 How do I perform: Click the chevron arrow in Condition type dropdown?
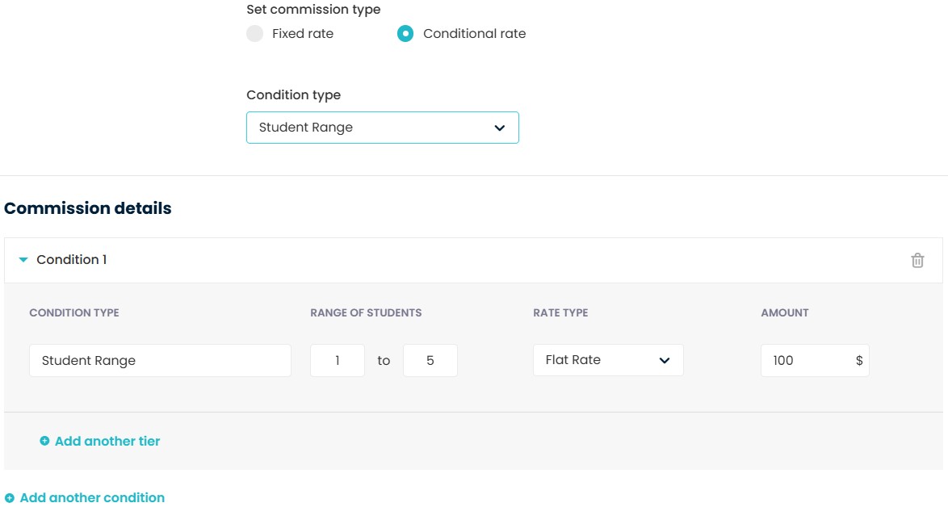pos(499,128)
